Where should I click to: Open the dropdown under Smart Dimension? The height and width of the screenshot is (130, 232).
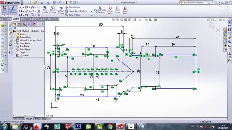coord(13,16)
